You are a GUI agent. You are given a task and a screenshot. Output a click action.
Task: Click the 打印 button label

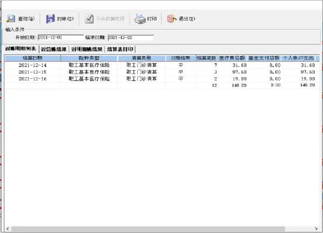coord(152,19)
